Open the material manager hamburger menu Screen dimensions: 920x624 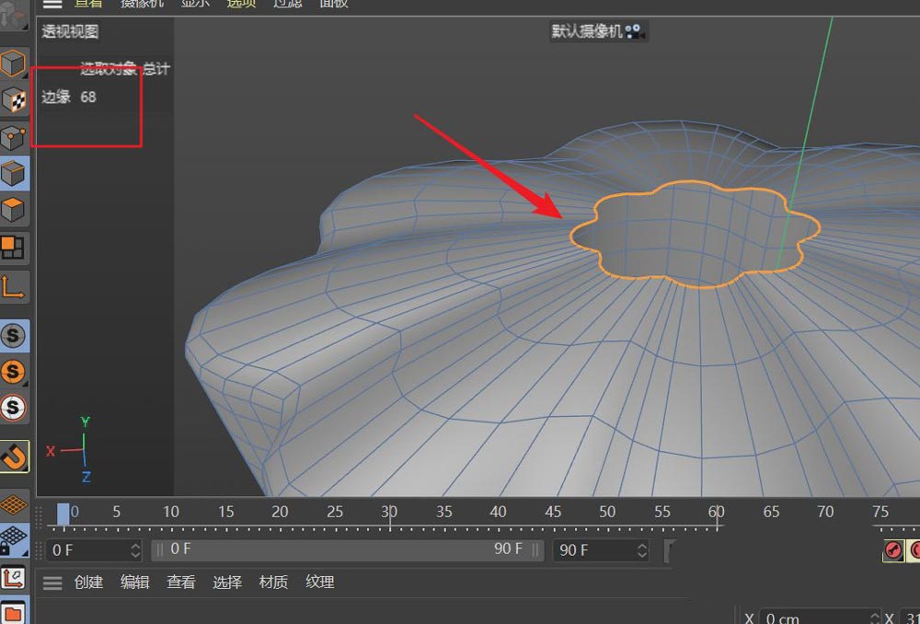[52, 583]
